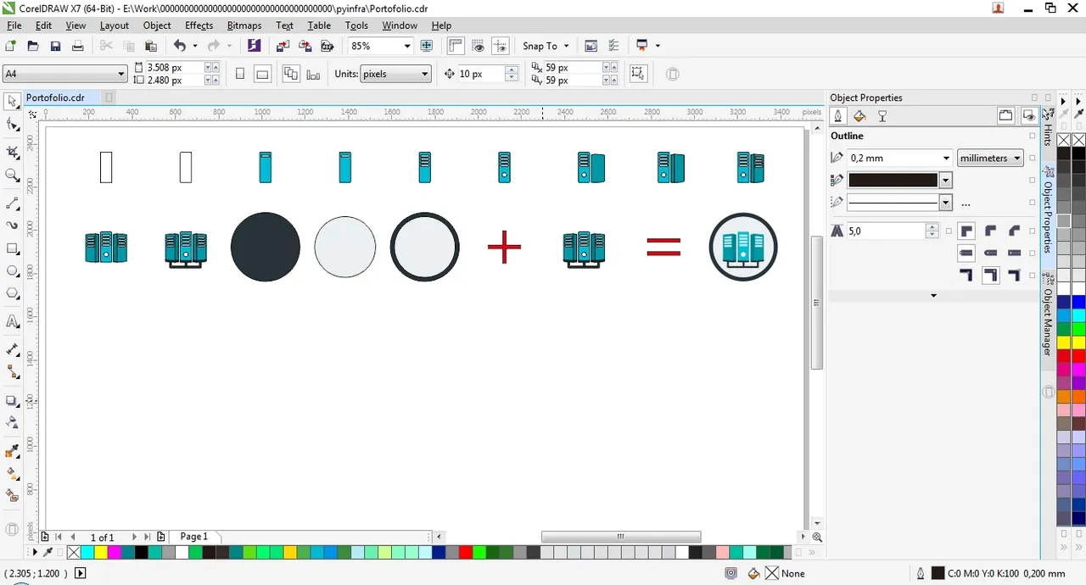Select the Connector tool
The width and height of the screenshot is (1086, 585).
(13, 371)
